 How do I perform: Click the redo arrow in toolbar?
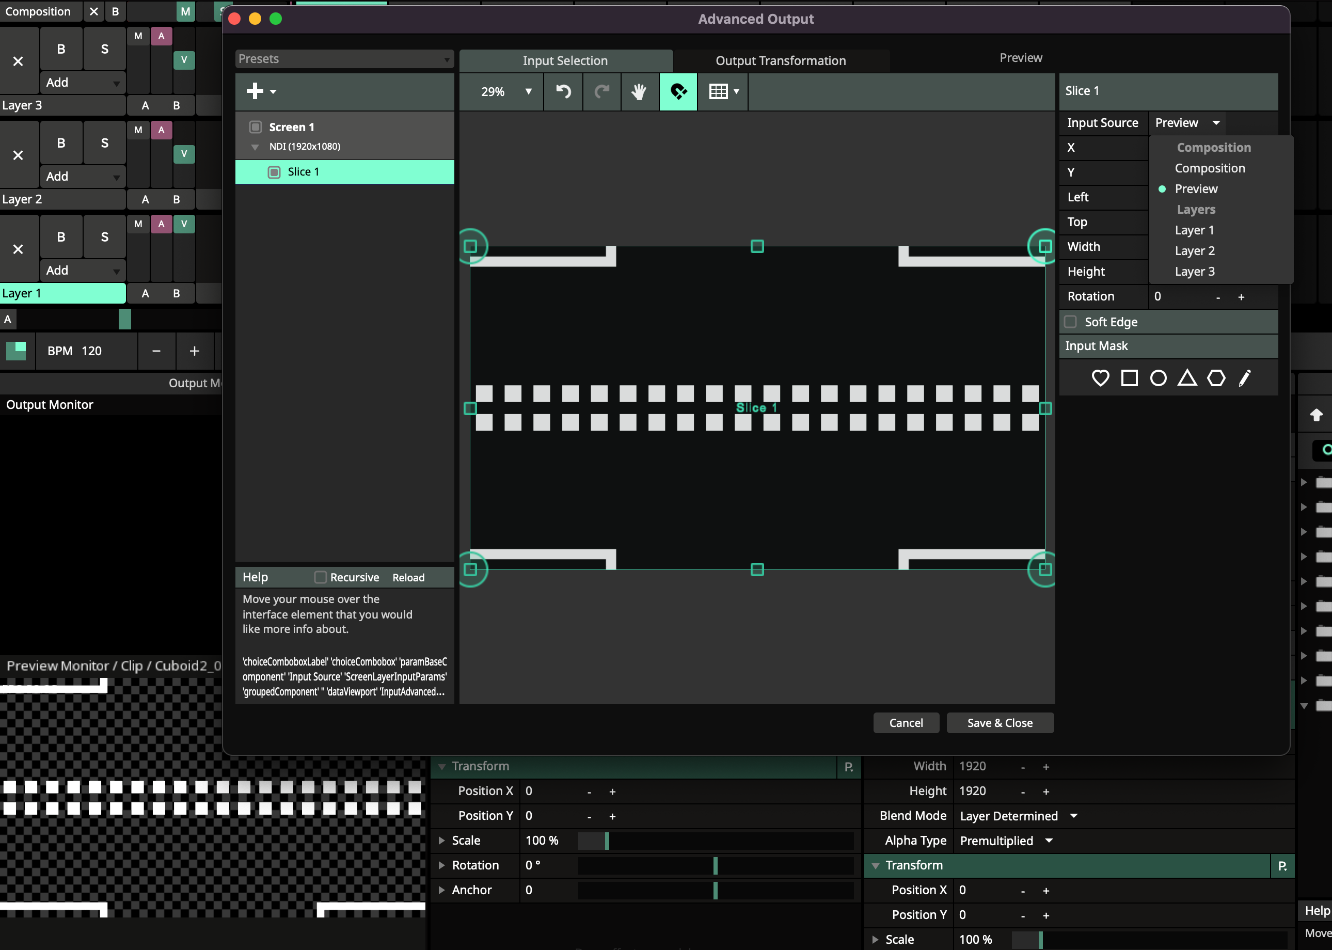pyautogui.click(x=601, y=91)
